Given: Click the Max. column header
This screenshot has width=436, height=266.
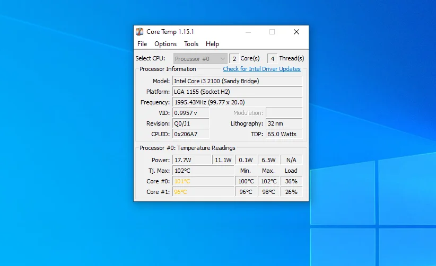Looking at the screenshot, I should [268, 171].
